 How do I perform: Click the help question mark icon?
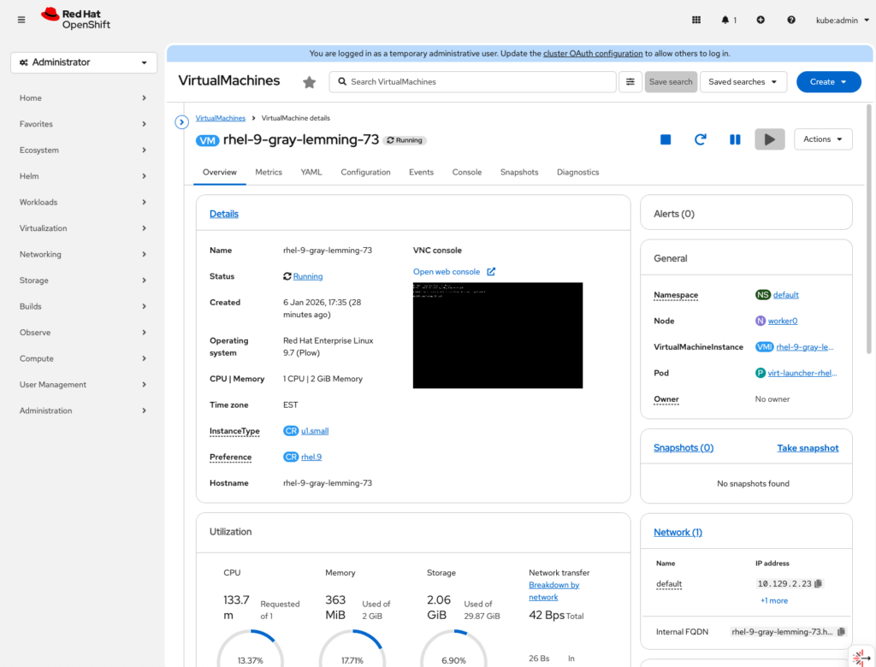(x=791, y=20)
